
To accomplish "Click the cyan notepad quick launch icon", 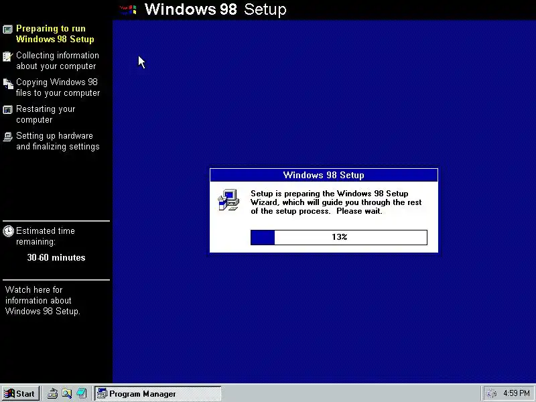I will point(81,393).
